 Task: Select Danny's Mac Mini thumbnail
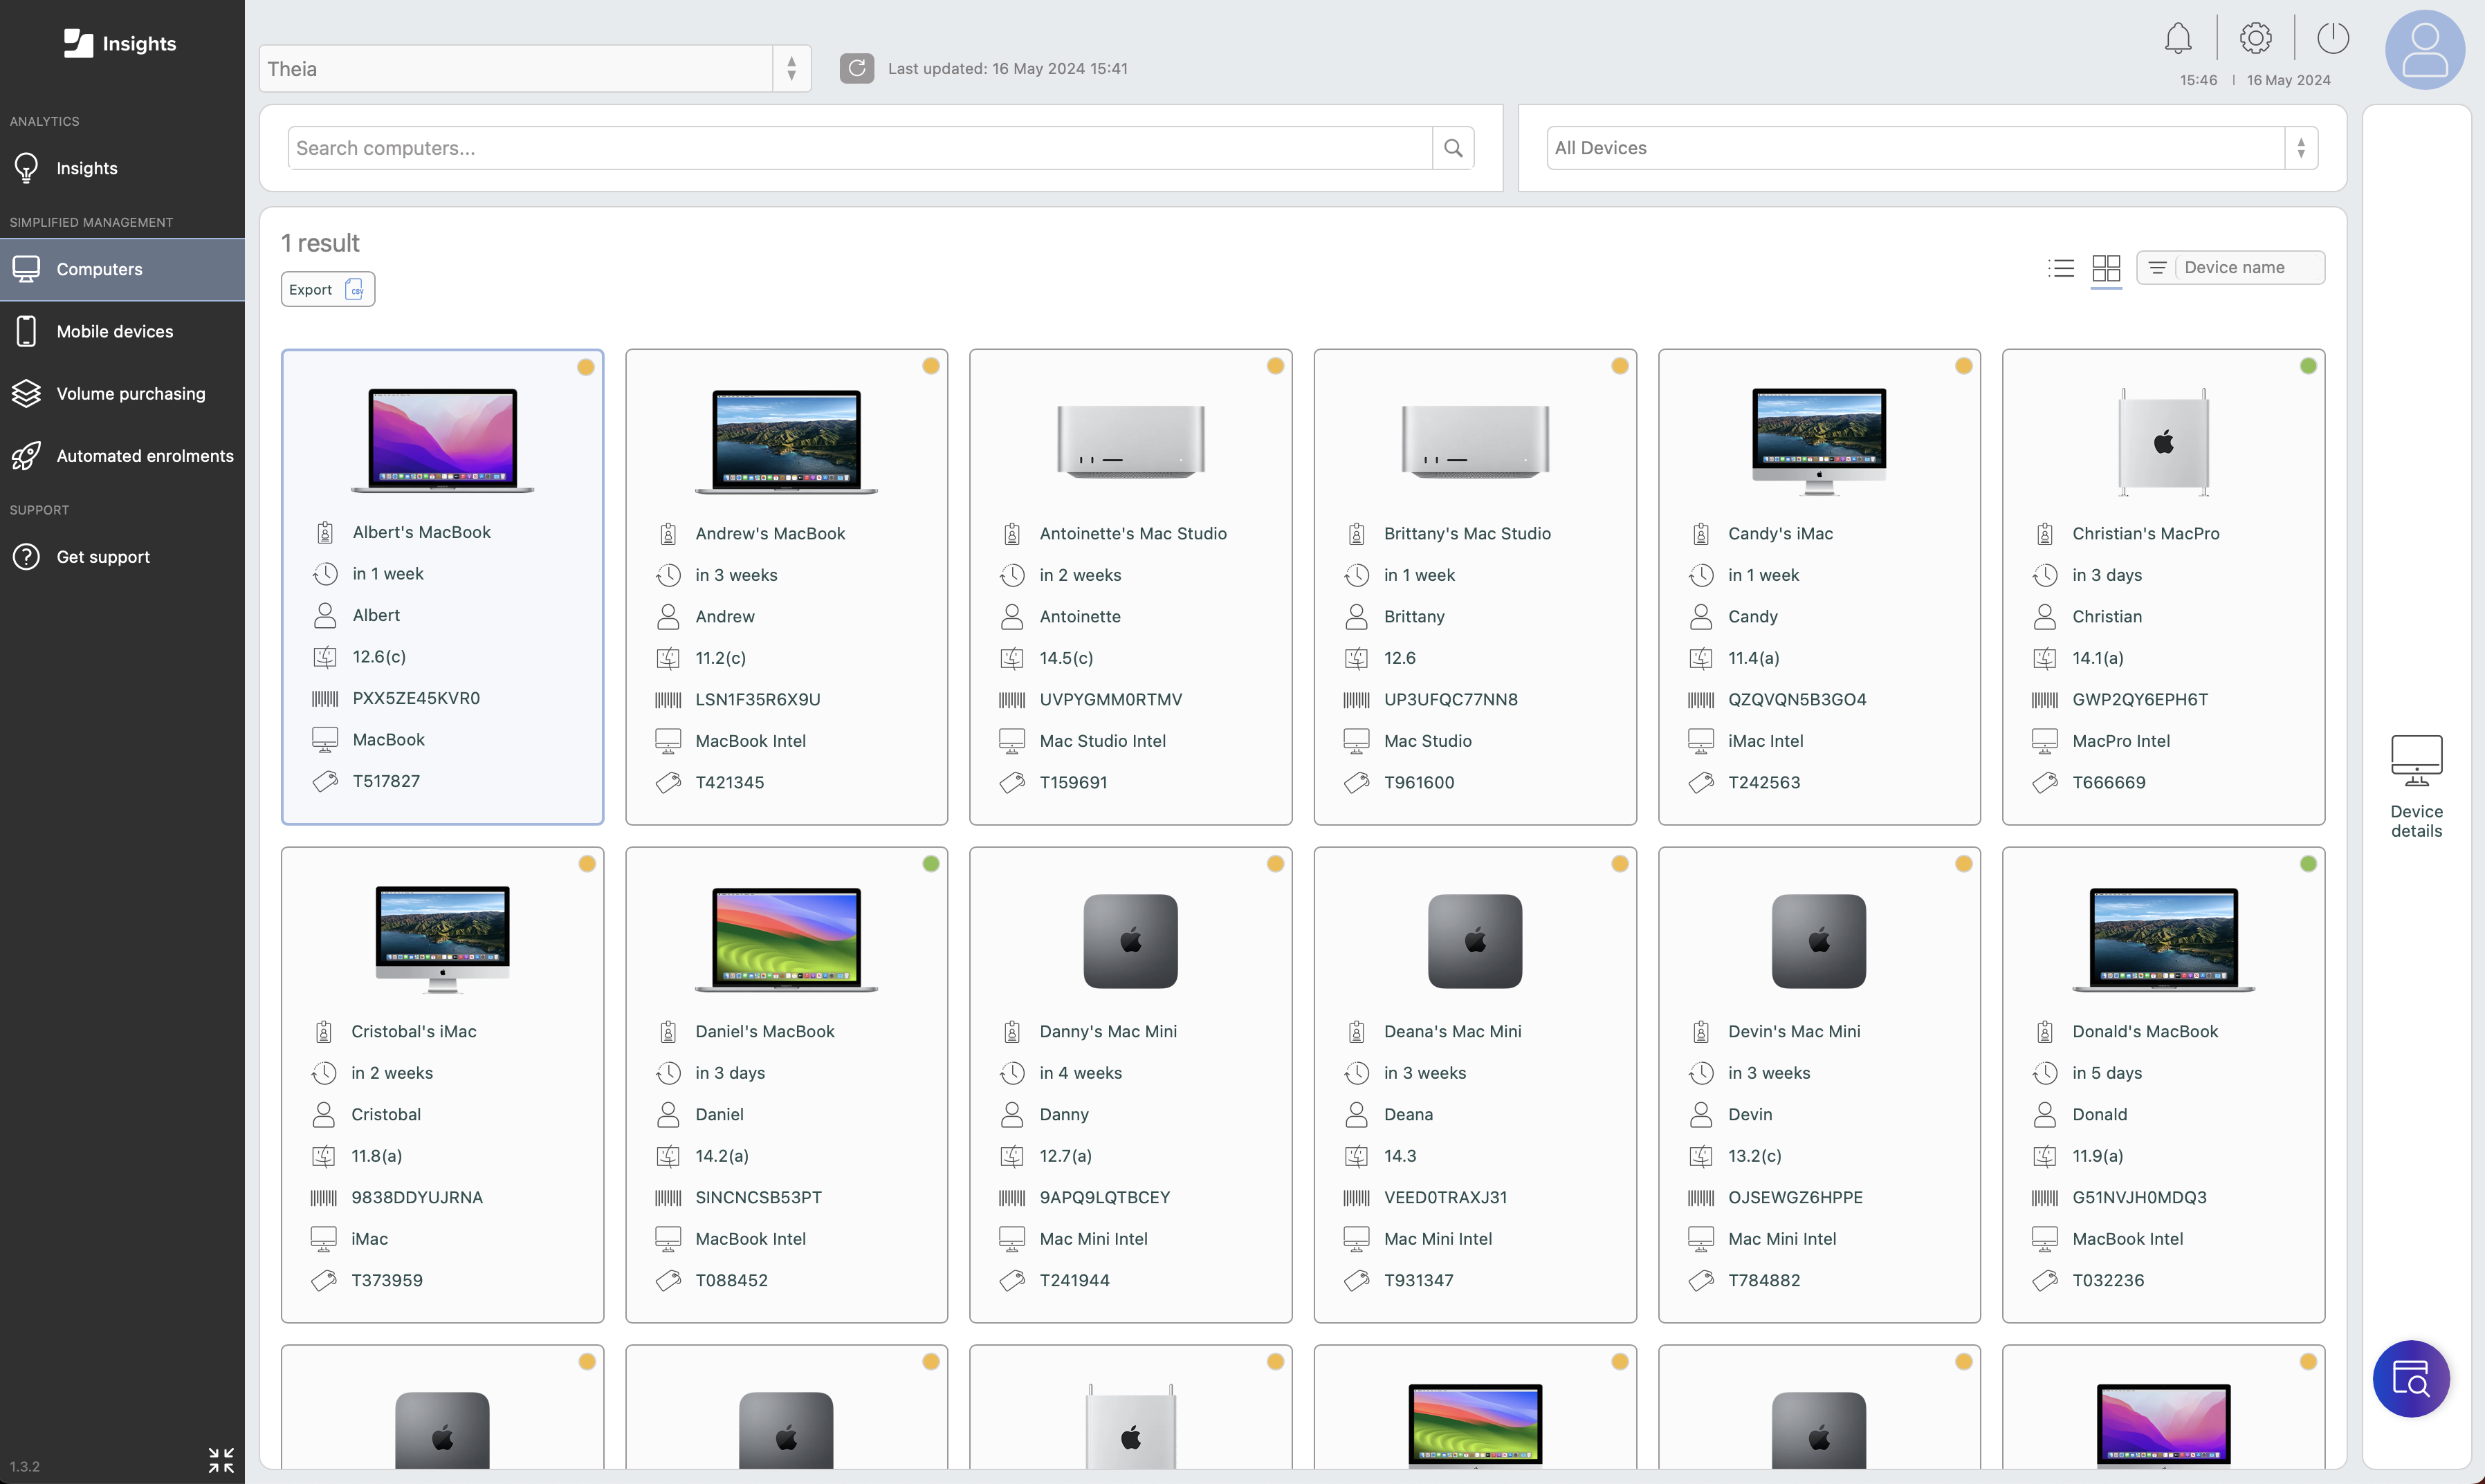coord(1130,941)
